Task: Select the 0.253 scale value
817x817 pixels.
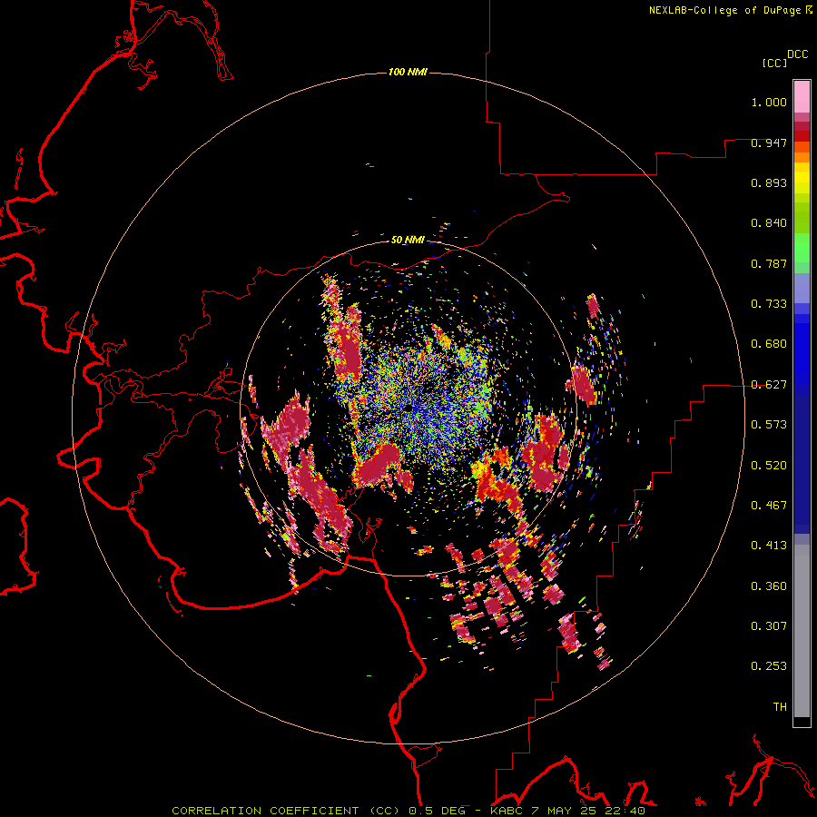Action: pyautogui.click(x=769, y=666)
